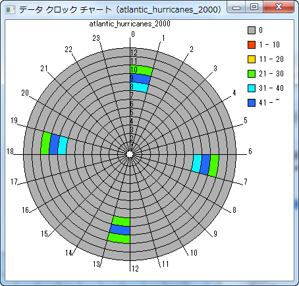The width and height of the screenshot is (299, 286).
Task: Click the red legend swatch for 1 - 10
Action: pyautogui.click(x=252, y=45)
